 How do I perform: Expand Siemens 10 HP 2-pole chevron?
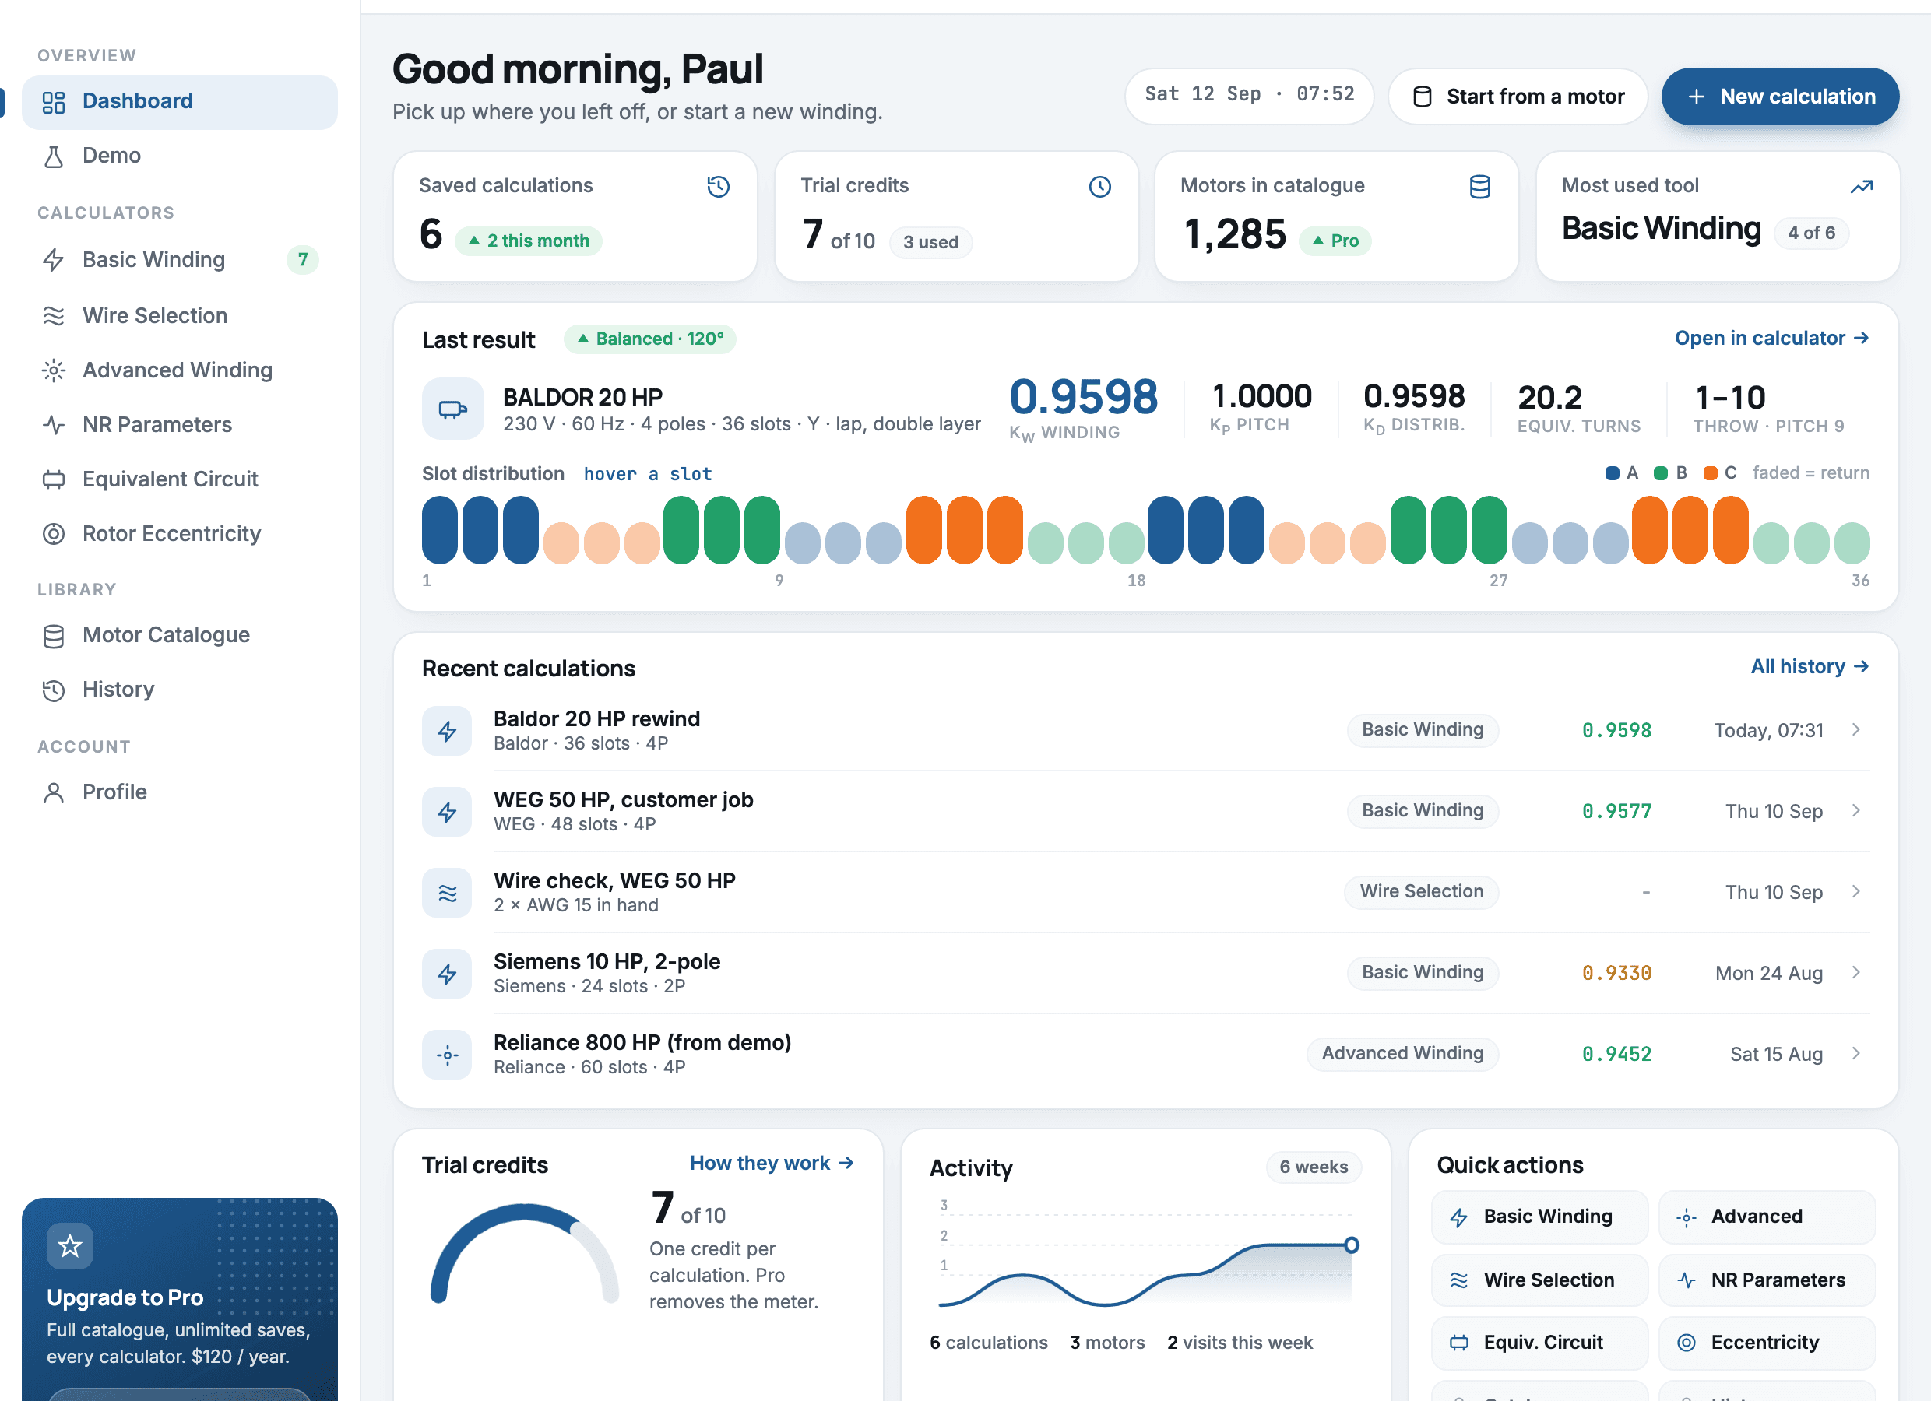1857,972
